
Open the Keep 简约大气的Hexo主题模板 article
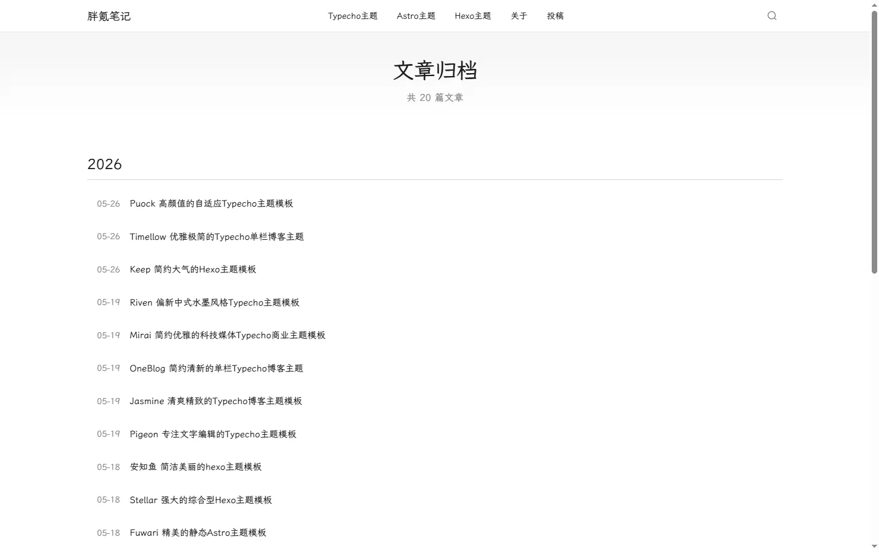click(193, 269)
